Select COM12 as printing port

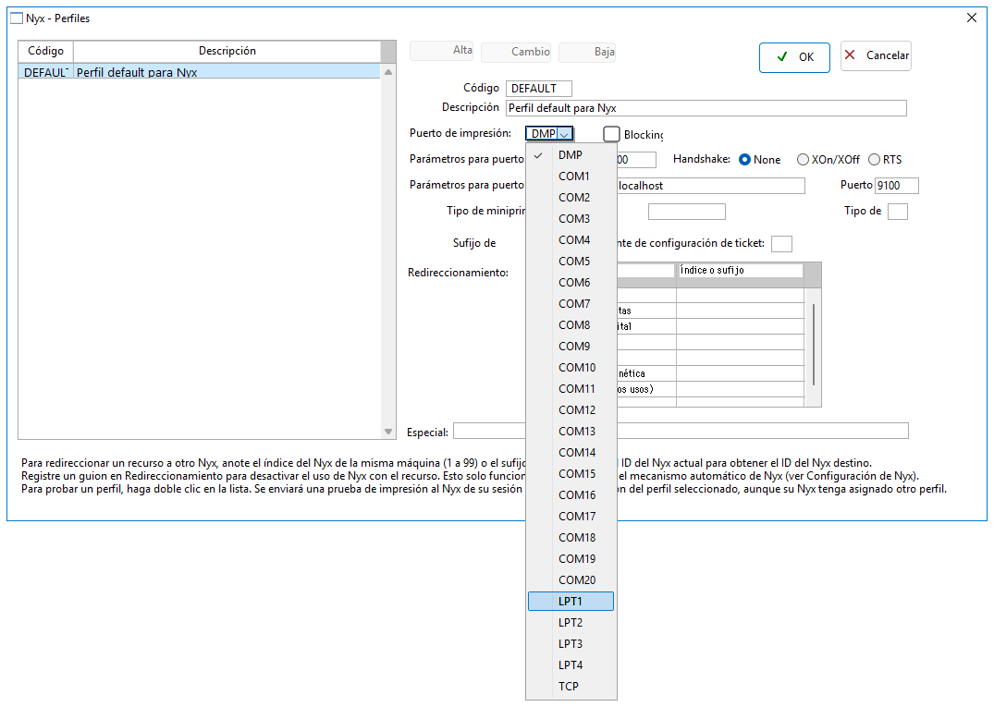tap(571, 410)
